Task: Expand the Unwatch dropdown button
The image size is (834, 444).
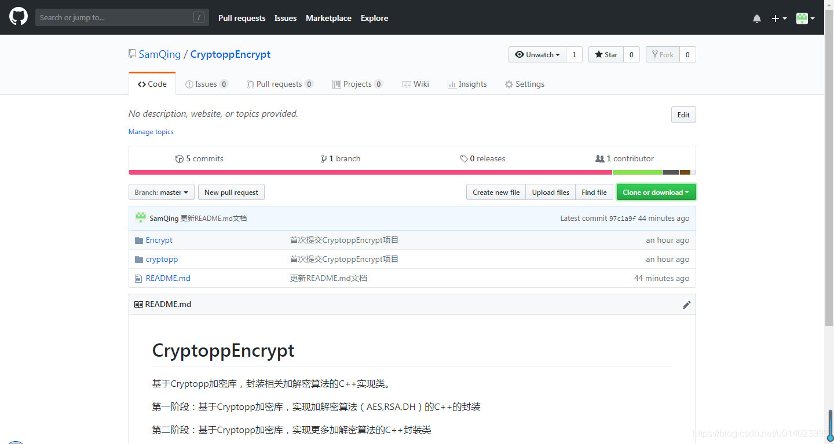Action: click(x=537, y=54)
